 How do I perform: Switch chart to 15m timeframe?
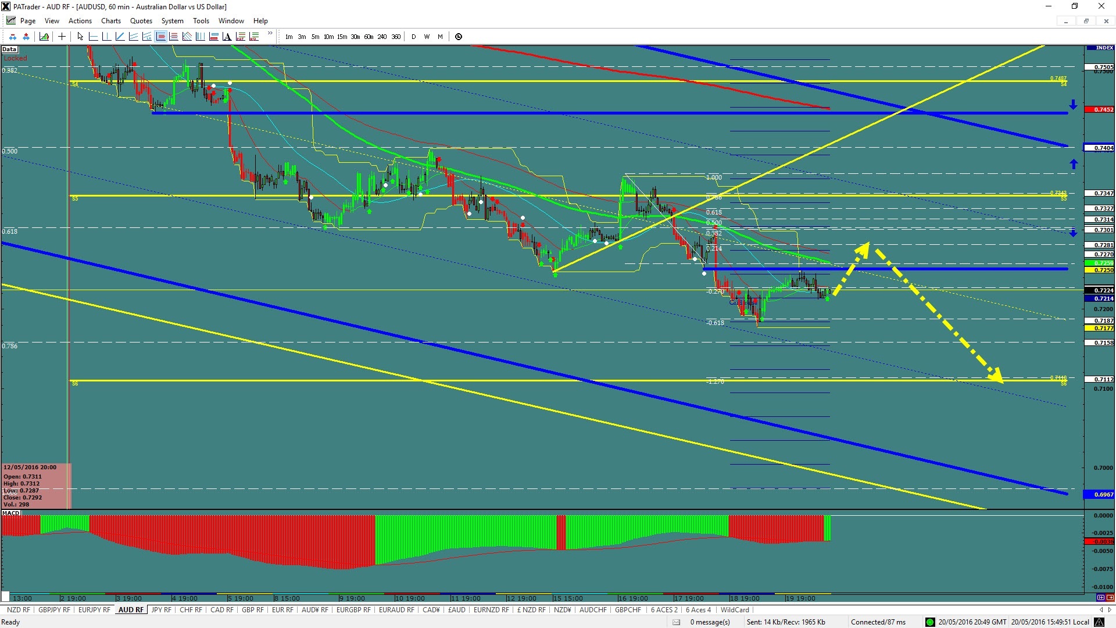coord(342,37)
